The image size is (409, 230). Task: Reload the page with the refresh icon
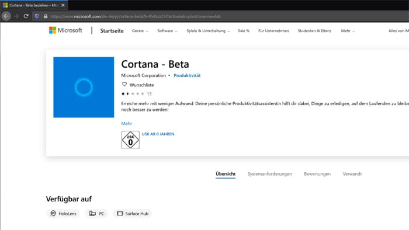point(26,16)
